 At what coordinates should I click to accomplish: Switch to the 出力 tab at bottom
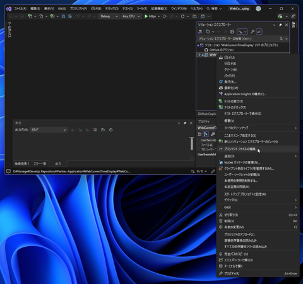click(58, 163)
